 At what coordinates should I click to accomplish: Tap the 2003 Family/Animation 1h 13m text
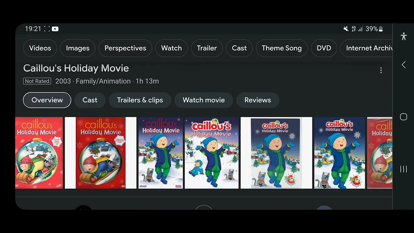tap(107, 81)
